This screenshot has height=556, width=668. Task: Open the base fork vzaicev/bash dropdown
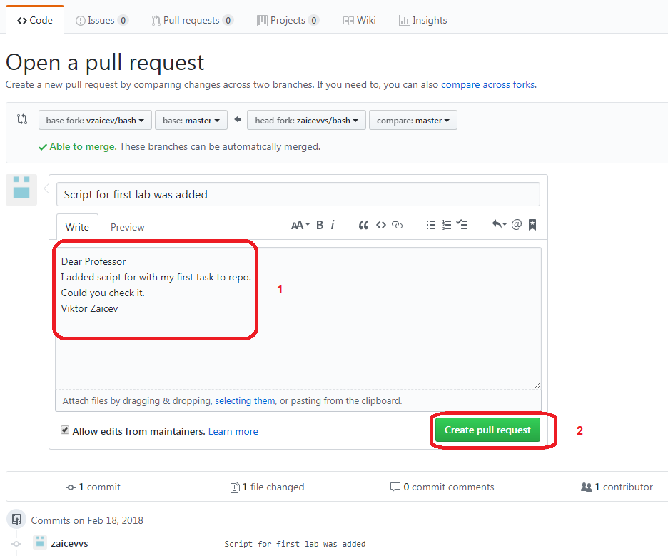pos(95,120)
